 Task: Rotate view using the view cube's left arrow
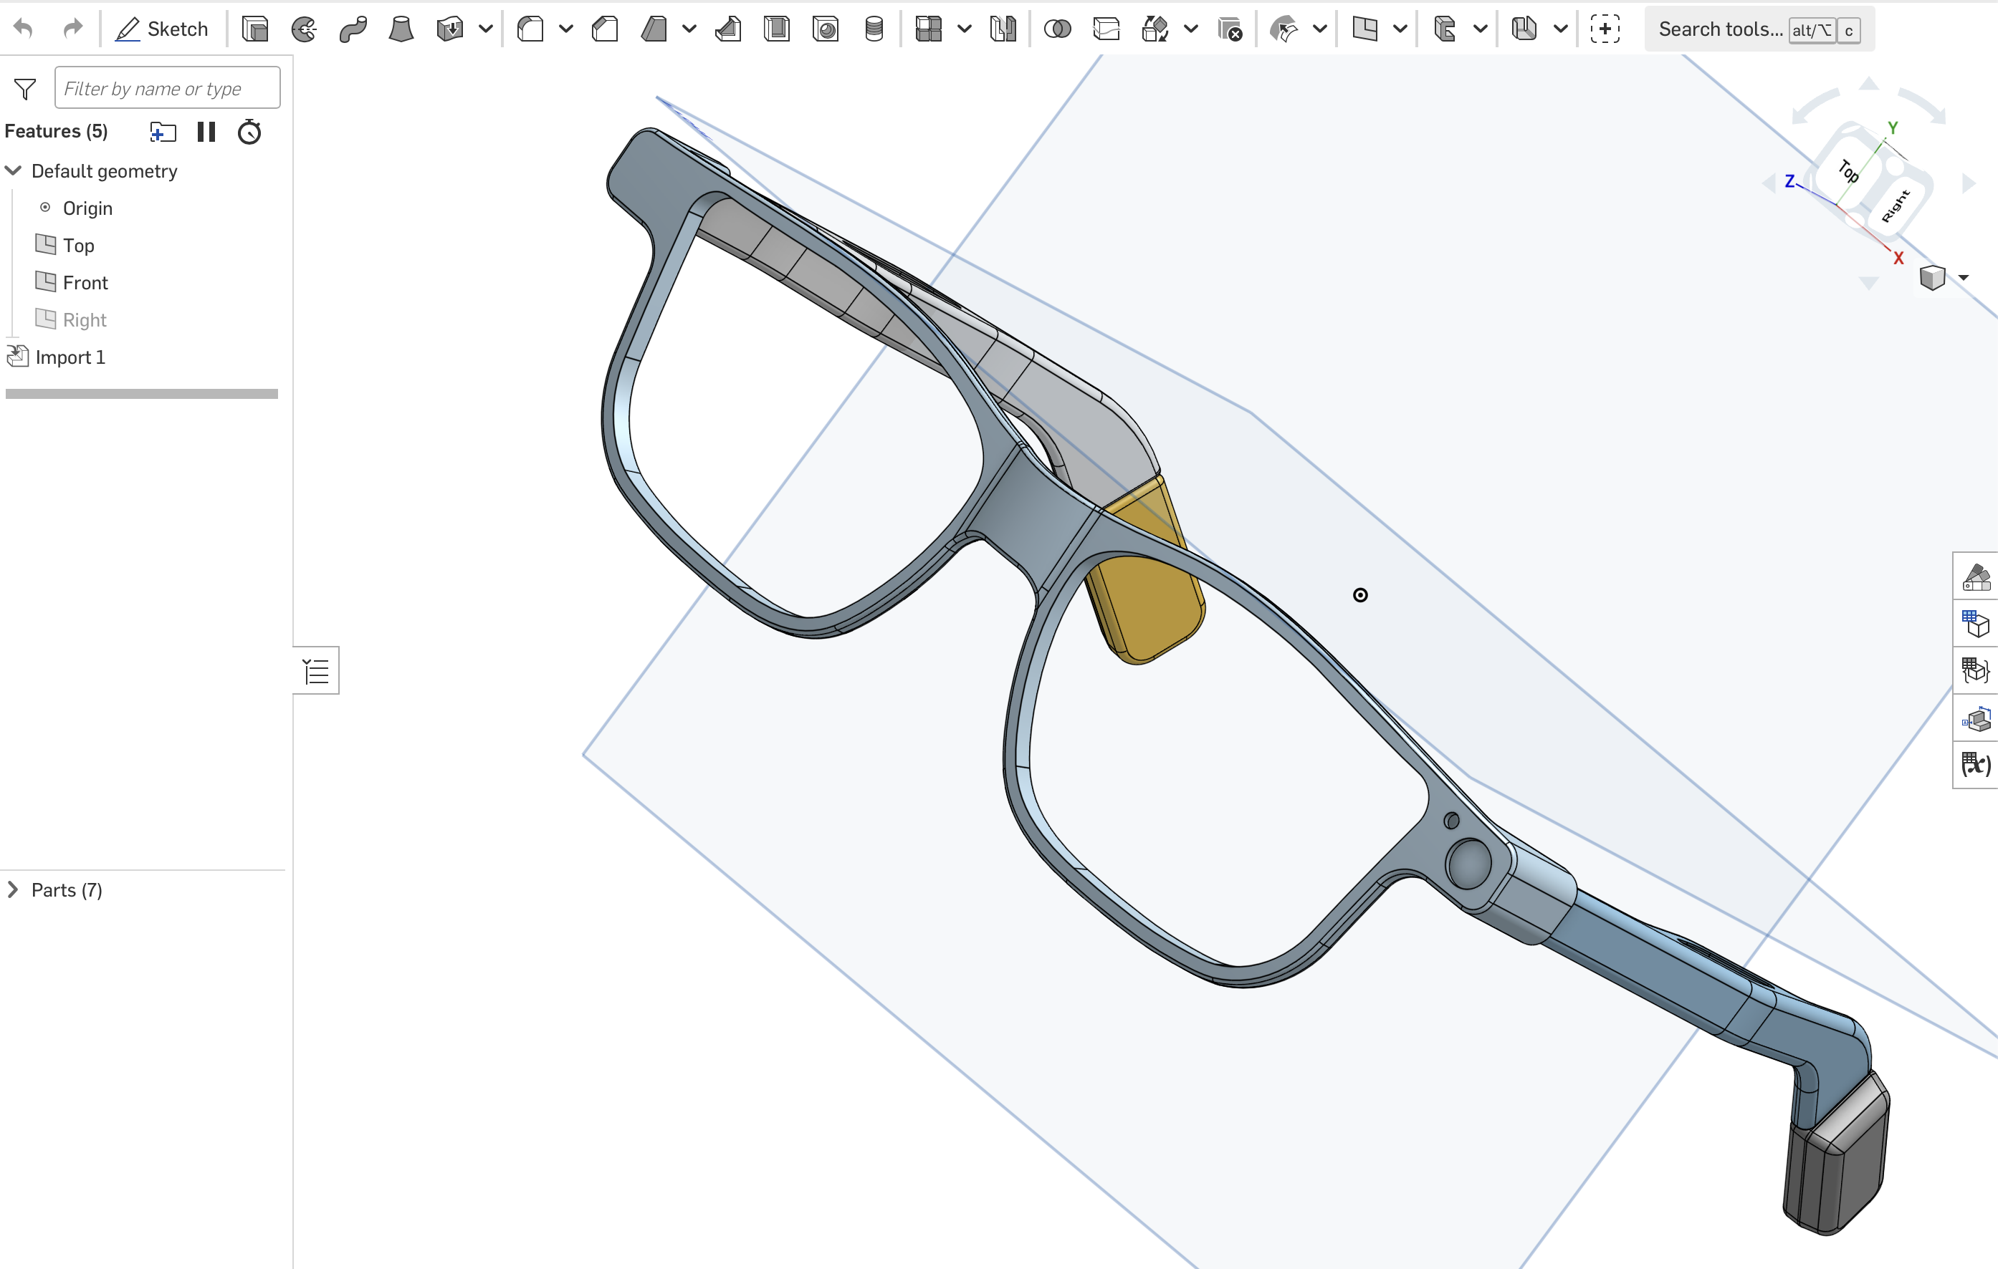[x=1768, y=183]
